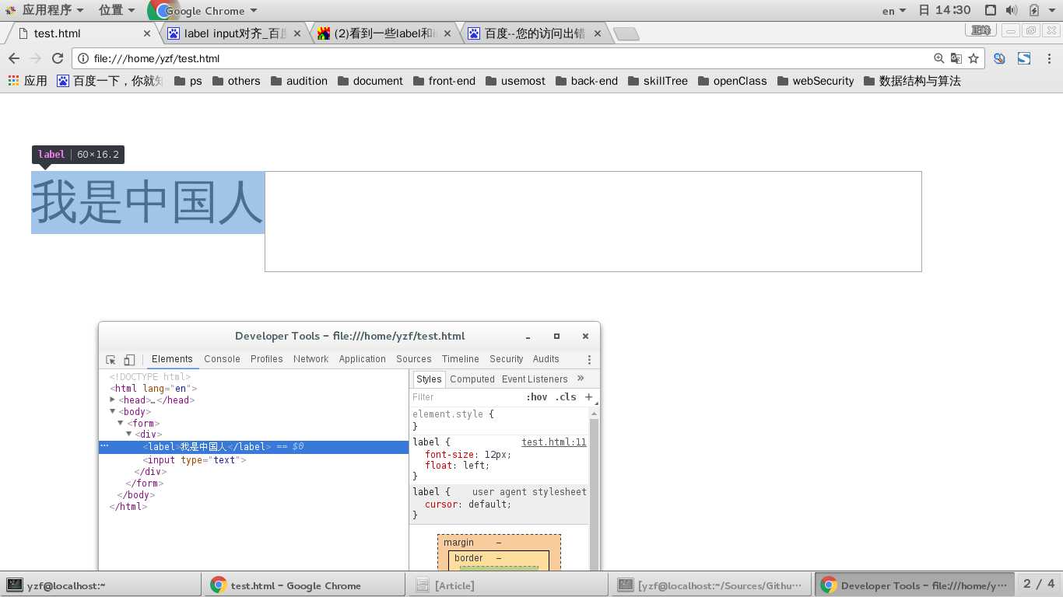Click the site info icon in address bar
This screenshot has width=1063, height=597.
(x=83, y=58)
